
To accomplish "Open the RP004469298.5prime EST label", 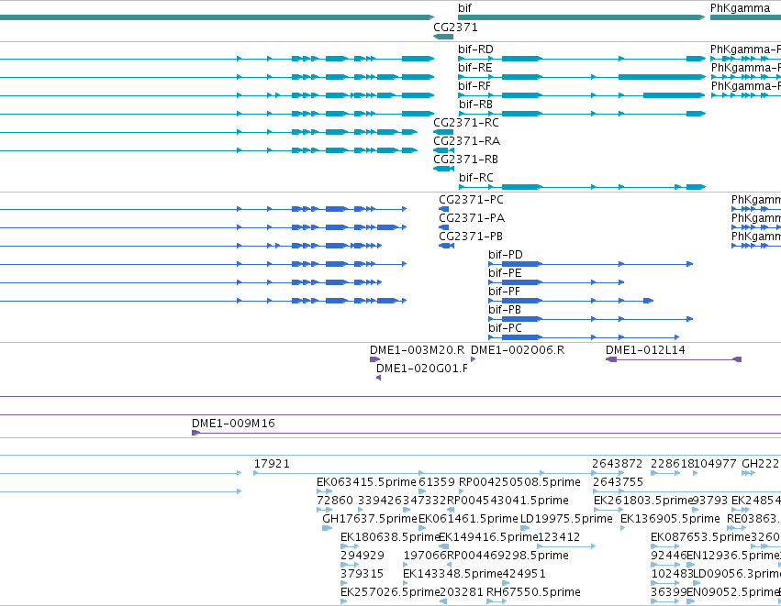I will tap(508, 556).
